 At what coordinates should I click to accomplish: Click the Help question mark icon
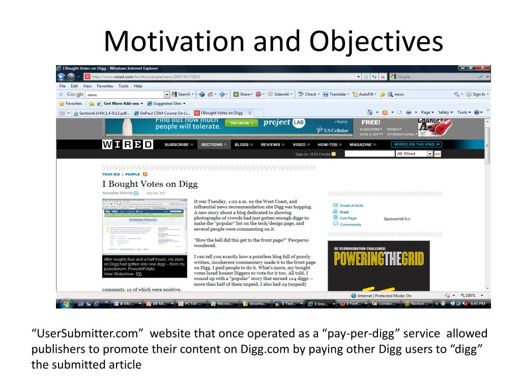click(x=476, y=113)
